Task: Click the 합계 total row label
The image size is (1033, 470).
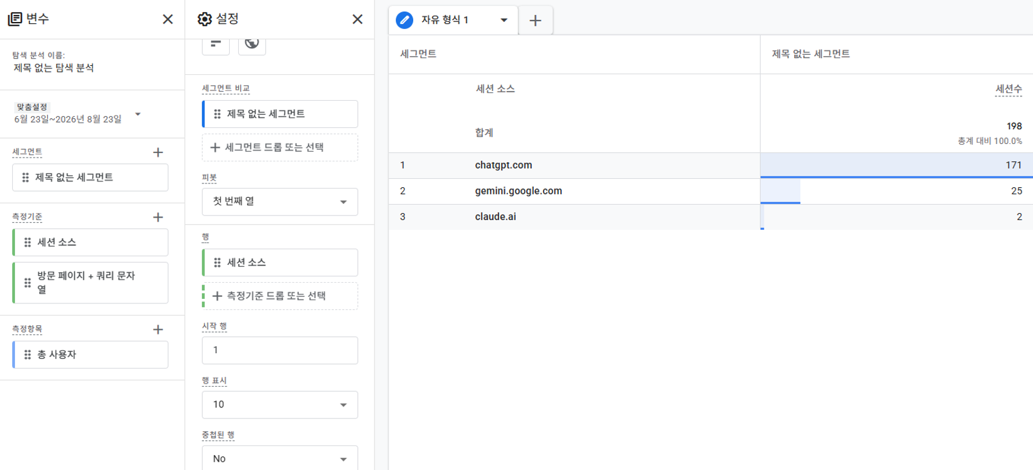Action: 484,133
